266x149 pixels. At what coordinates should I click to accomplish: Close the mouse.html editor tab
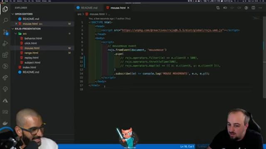tap(128, 8)
